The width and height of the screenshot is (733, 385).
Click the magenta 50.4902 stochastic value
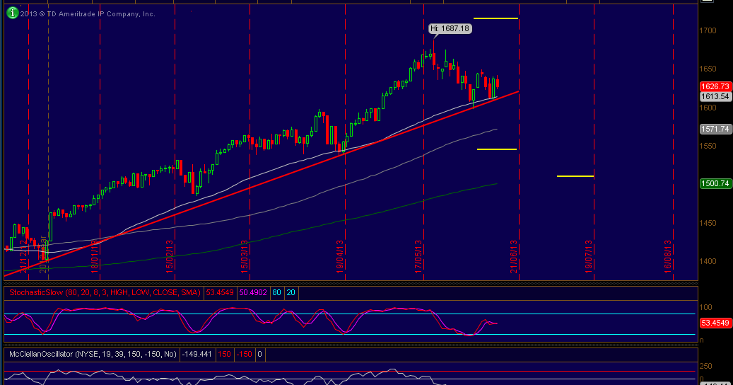(253, 293)
